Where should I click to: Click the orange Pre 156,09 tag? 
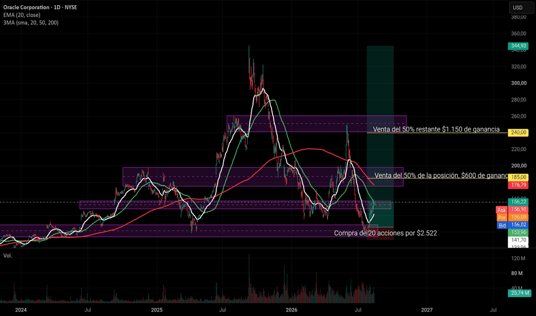click(512, 217)
